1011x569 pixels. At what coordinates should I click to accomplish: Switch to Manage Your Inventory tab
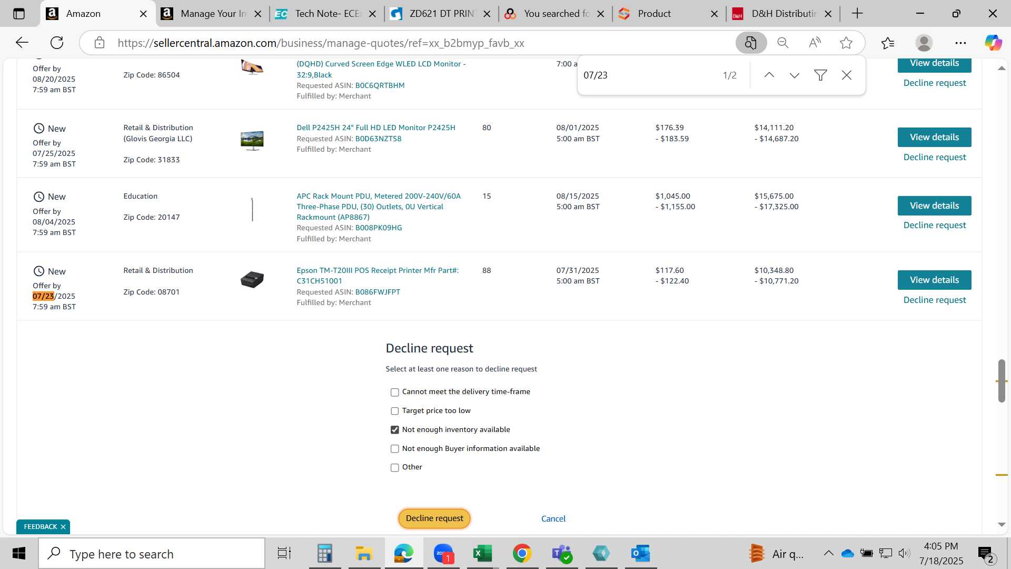[213, 14]
